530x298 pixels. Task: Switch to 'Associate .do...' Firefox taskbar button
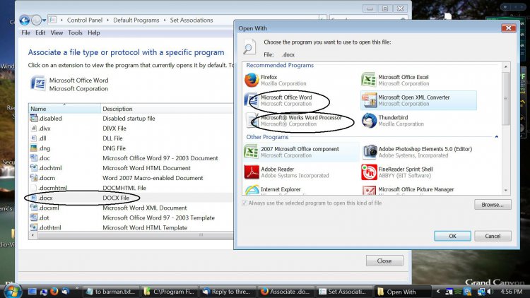point(285,291)
